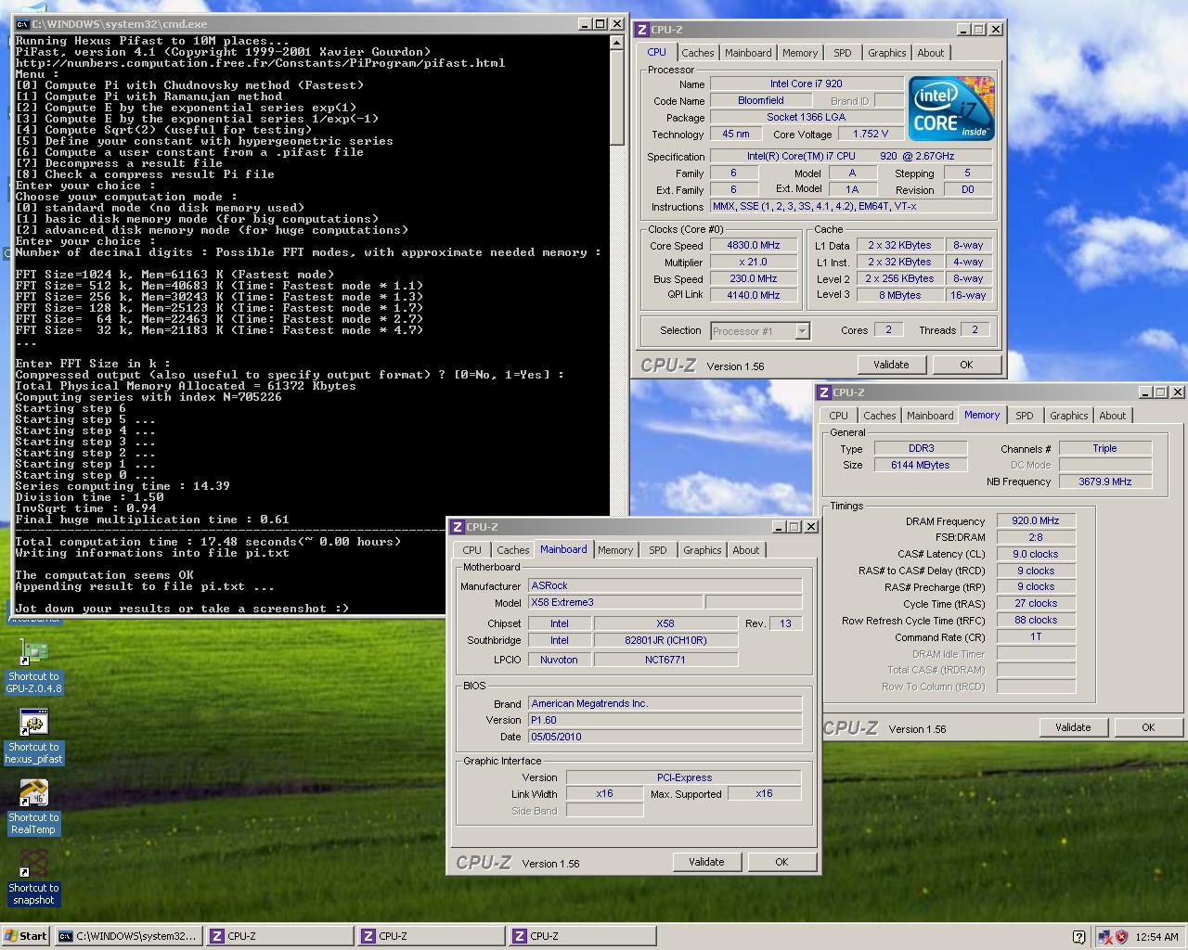Click the CAS# Latency 9.0 clocks value

tap(1036, 555)
